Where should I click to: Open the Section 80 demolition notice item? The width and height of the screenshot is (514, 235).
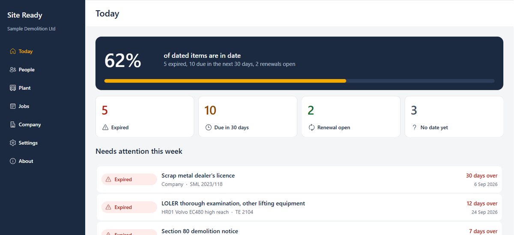[x=299, y=229]
